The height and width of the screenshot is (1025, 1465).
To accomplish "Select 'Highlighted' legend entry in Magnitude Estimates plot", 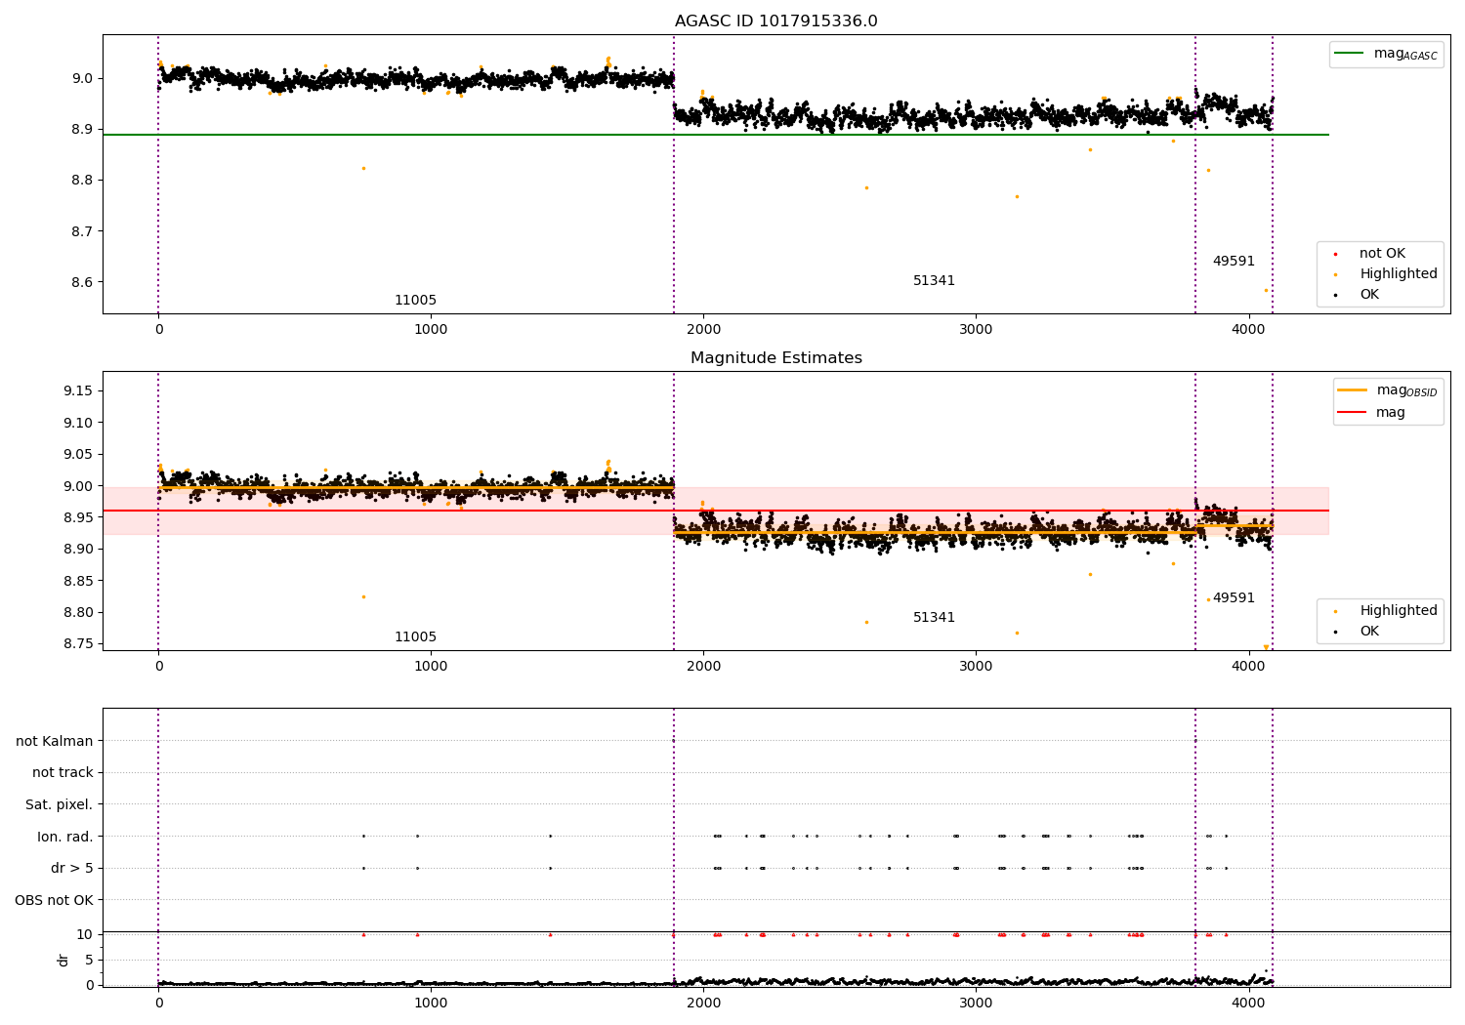I will click(1399, 610).
